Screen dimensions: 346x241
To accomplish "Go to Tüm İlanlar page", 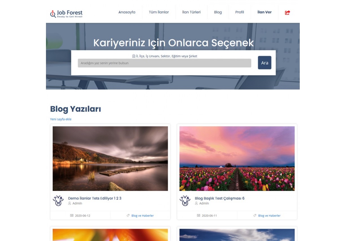I will tap(159, 12).
